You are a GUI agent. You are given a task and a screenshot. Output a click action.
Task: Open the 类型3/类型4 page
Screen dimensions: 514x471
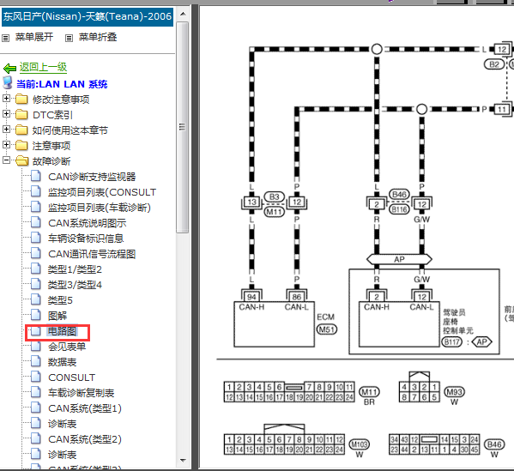(75, 285)
